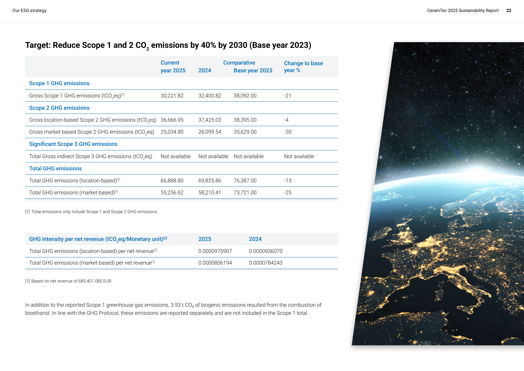Click 'CeramTec 2025 Sustainability Report' header
The image size is (524, 371).
tap(463, 10)
